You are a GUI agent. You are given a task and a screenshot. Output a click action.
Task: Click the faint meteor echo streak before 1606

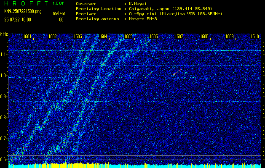coord(149,74)
